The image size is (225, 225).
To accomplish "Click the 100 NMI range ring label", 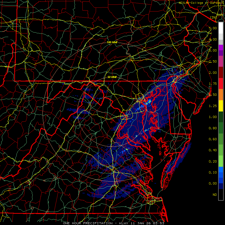I will [112, 42].
